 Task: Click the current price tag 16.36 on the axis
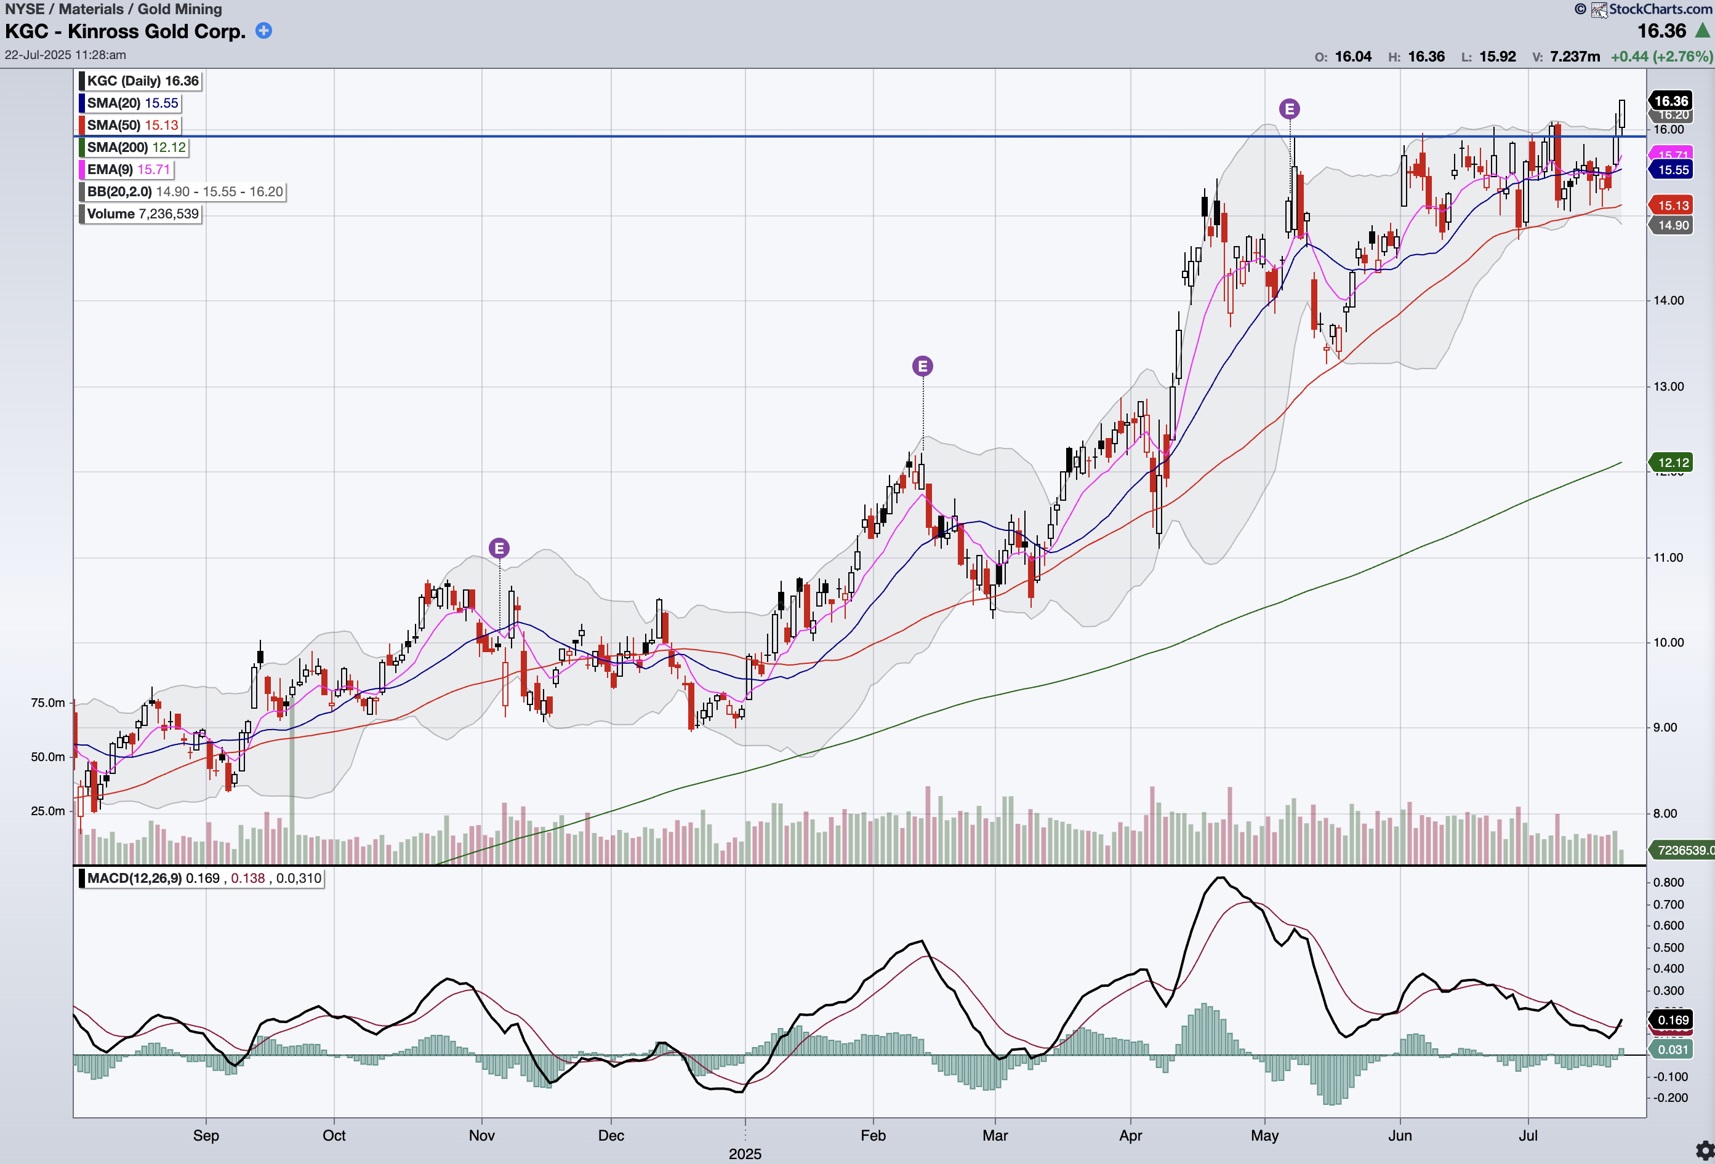coord(1671,101)
